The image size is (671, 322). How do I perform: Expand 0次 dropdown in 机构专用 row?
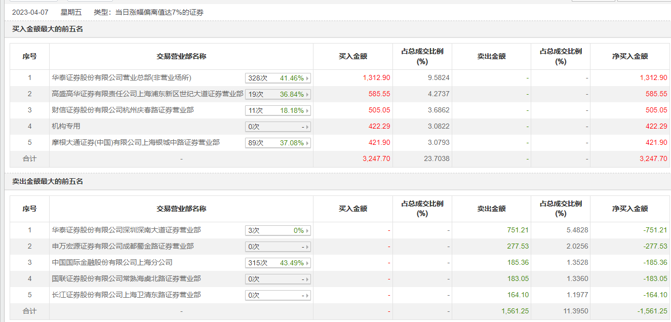[x=278, y=127]
